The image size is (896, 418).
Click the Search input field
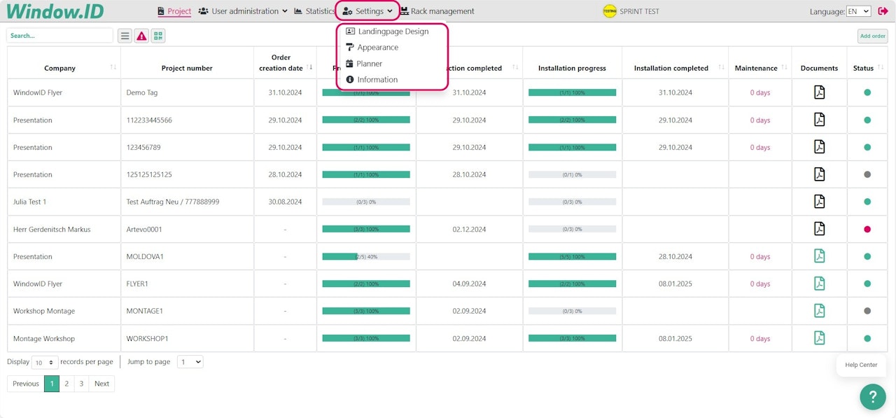[x=59, y=36]
